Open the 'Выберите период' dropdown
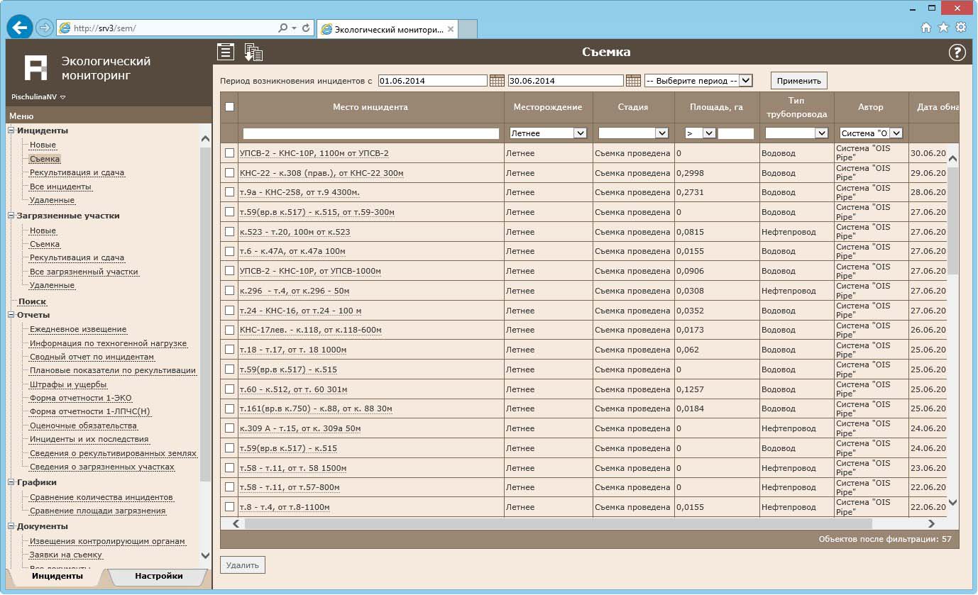Viewport: 978px width, 595px height. (698, 81)
